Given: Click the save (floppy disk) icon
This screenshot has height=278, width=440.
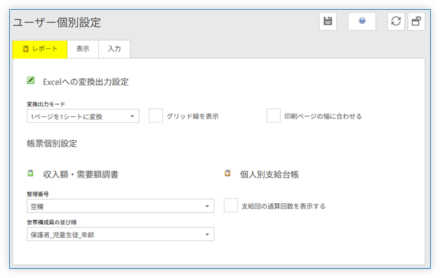Looking at the screenshot, I should (328, 21).
